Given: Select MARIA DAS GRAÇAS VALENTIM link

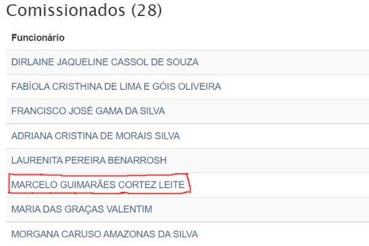Looking at the screenshot, I should (82, 209).
